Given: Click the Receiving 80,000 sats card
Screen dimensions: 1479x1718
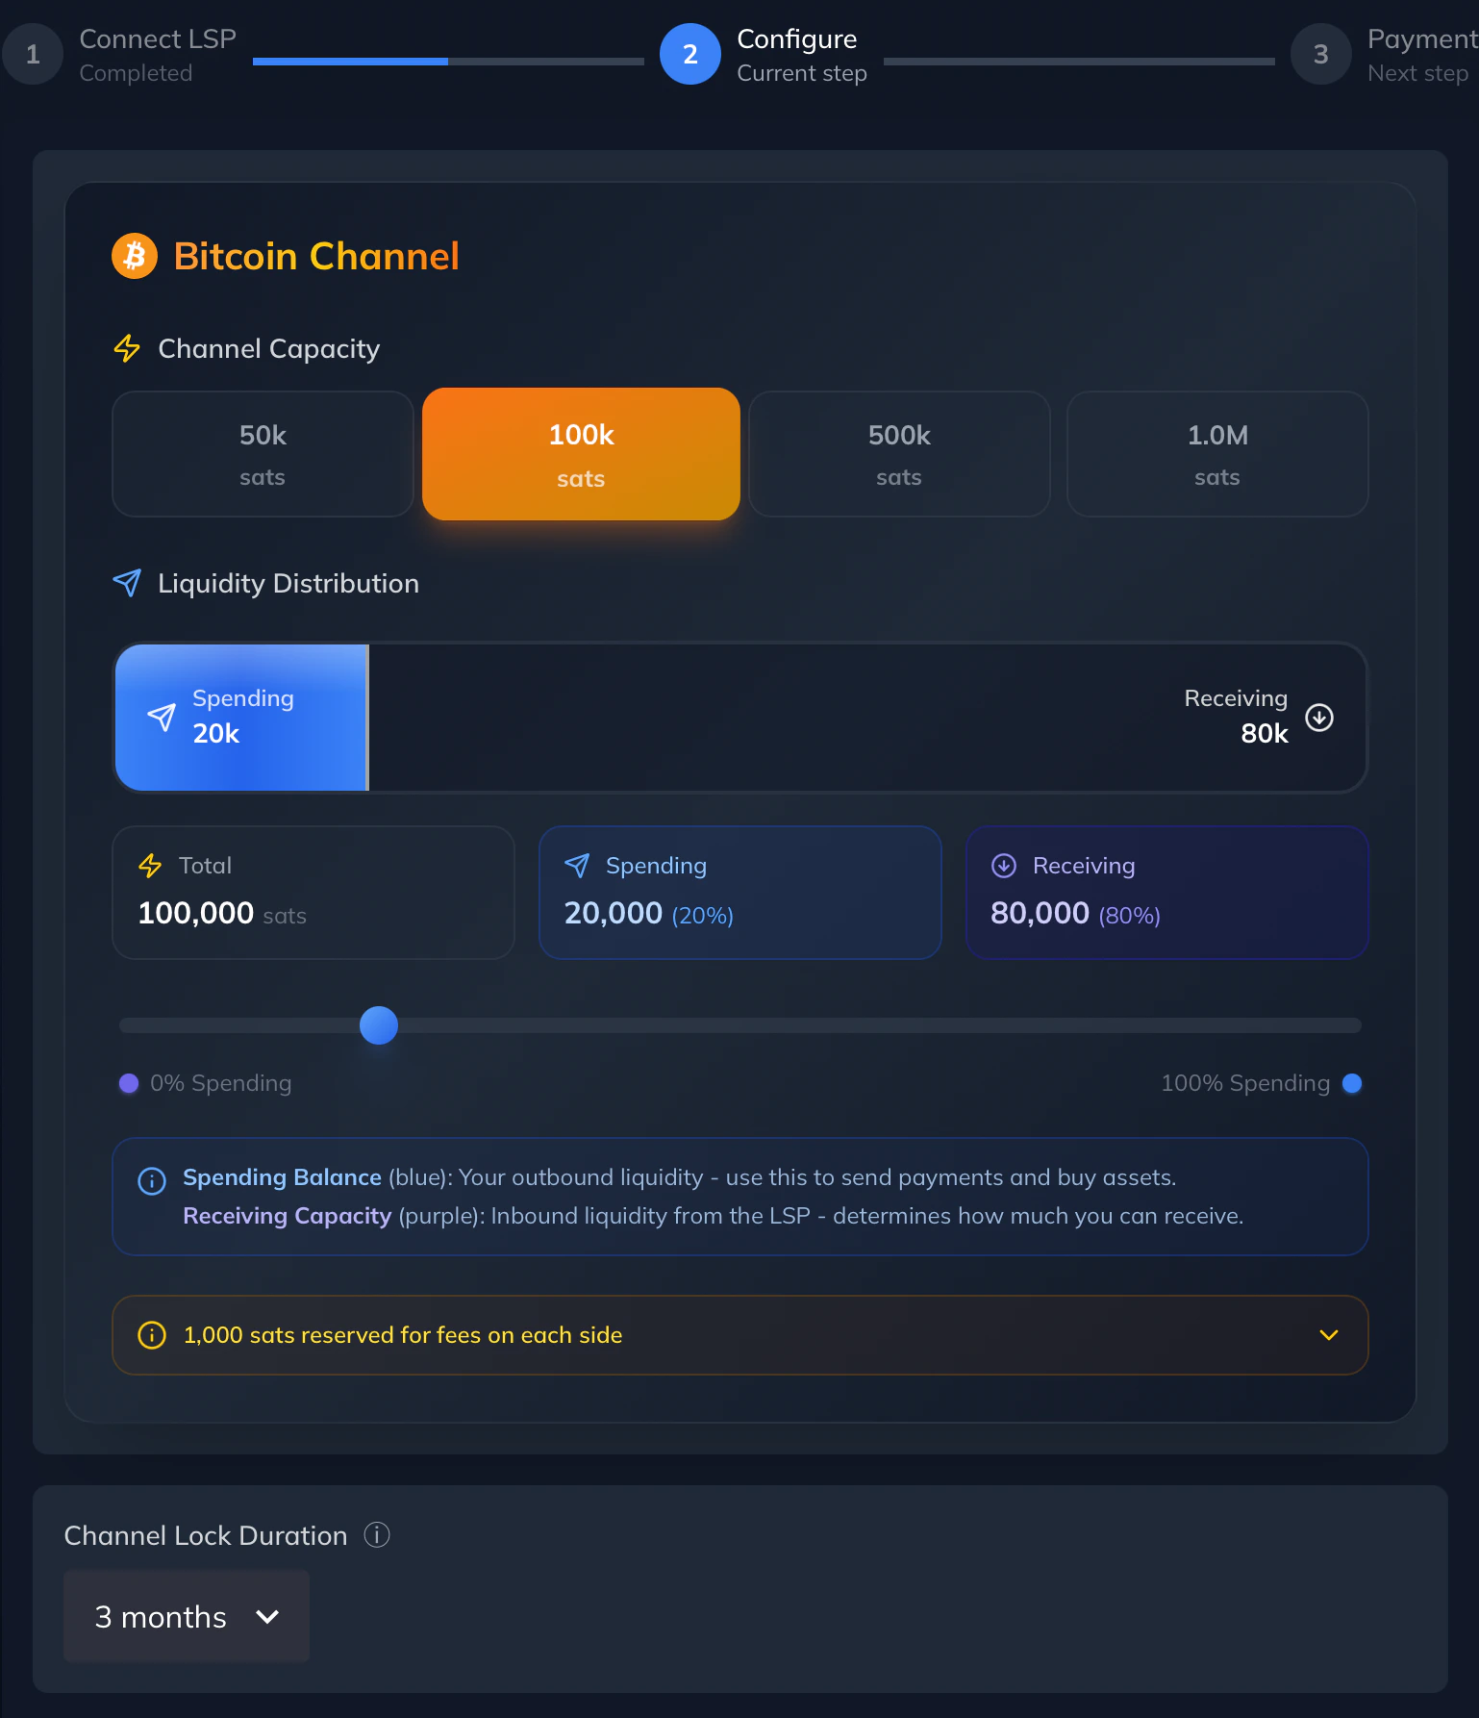Looking at the screenshot, I should tap(1166, 893).
